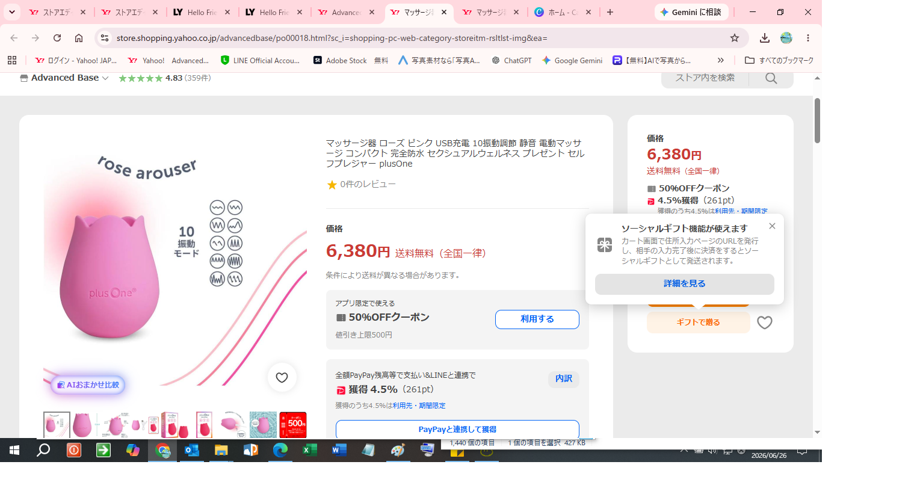
Task: Open the apps grid icon in bookmarks bar
Action: point(12,60)
